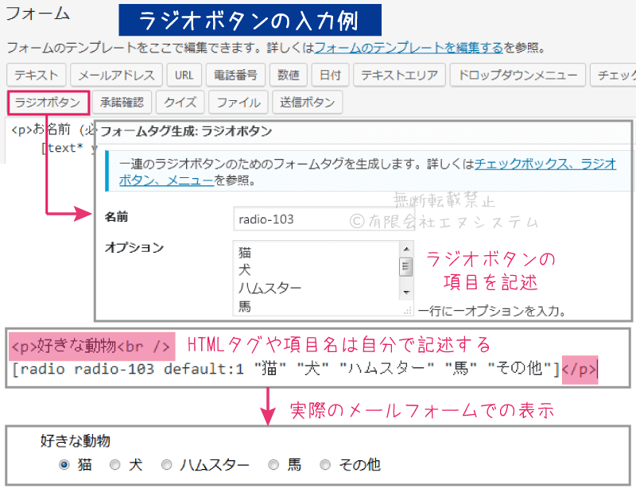Click the 承諾確認 tag button

pyautogui.click(x=122, y=103)
